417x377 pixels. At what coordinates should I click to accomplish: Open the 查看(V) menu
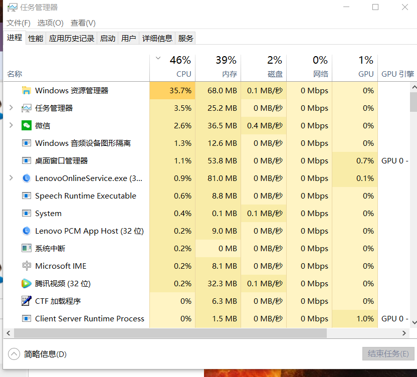[83, 23]
